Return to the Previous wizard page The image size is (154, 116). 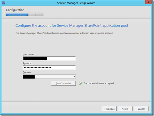pyautogui.click(x=109, y=109)
